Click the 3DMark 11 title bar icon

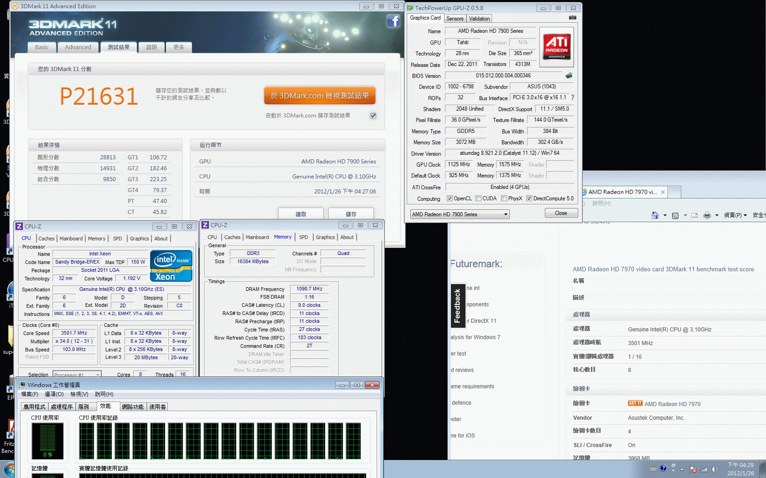pyautogui.click(x=15, y=6)
